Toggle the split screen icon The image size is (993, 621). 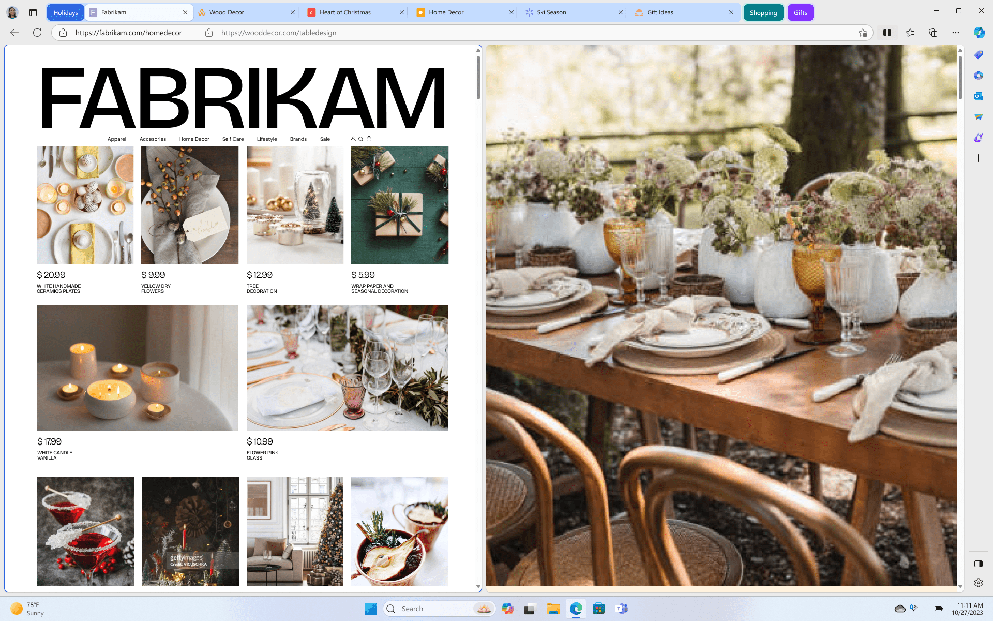click(x=887, y=33)
